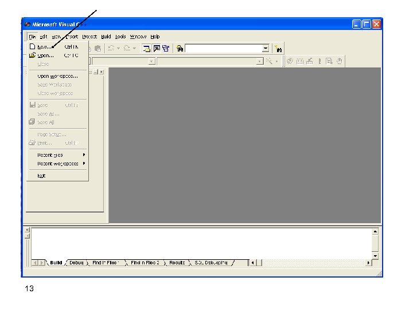Open the members combo box dropdown
The height and width of the screenshot is (309, 413).
coord(260,61)
